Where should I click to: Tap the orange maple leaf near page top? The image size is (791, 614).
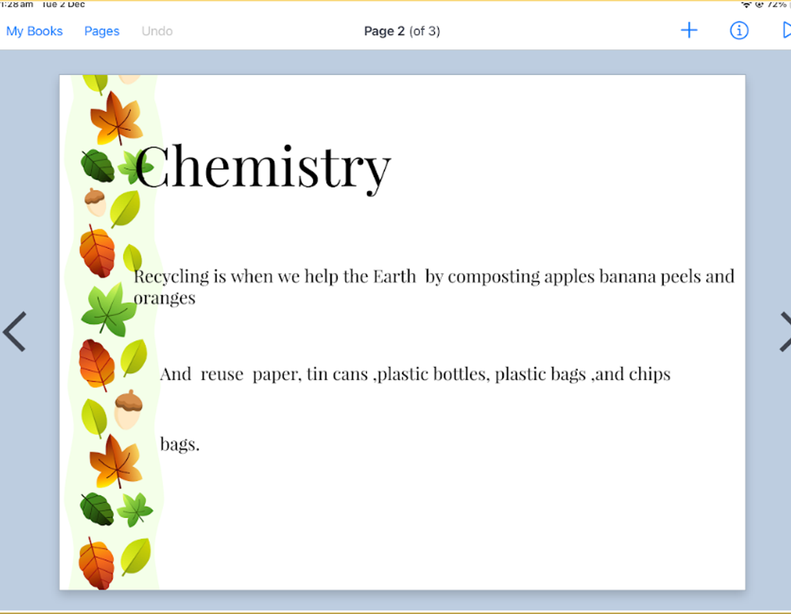click(117, 117)
